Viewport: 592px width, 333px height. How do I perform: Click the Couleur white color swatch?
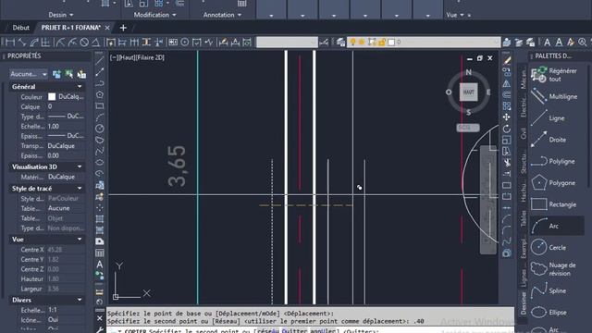pyautogui.click(x=52, y=97)
